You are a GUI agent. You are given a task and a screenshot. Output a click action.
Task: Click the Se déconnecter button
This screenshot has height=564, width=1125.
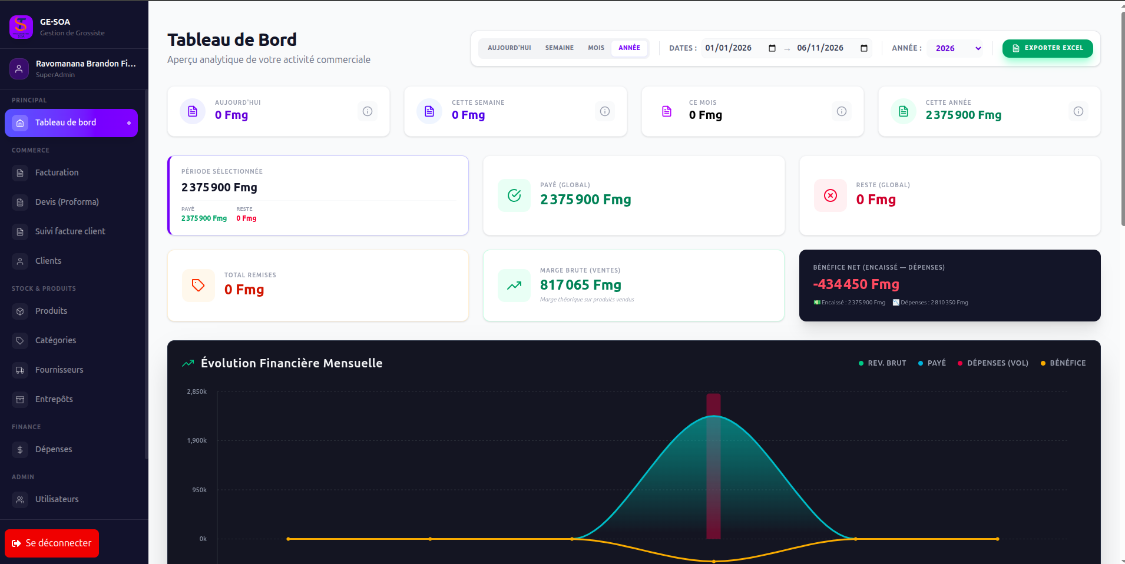point(52,543)
